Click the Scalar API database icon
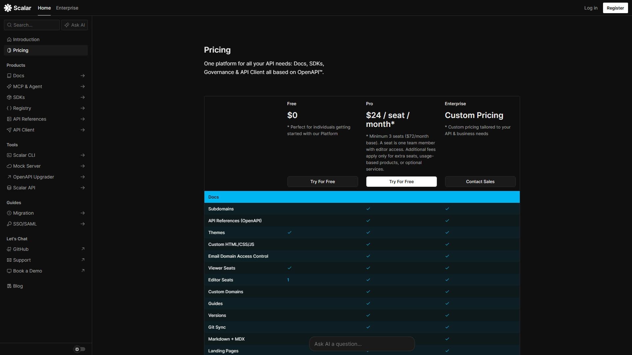632x355 pixels. (x=9, y=188)
